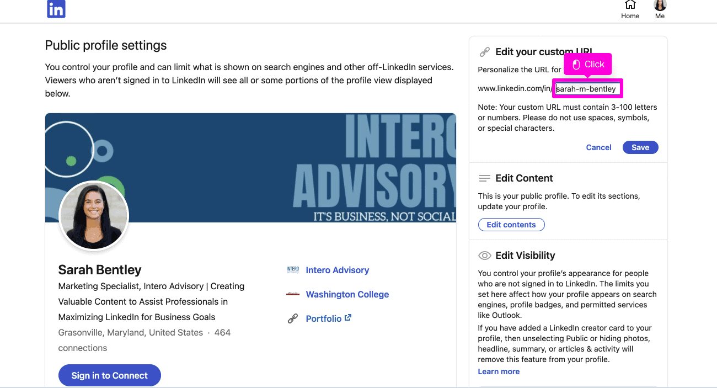The height and width of the screenshot is (388, 717).
Task: Click the Edit Content heading
Action: 524,178
